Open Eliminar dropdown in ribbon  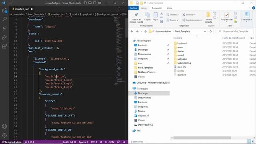pyautogui.click(x=189, y=14)
